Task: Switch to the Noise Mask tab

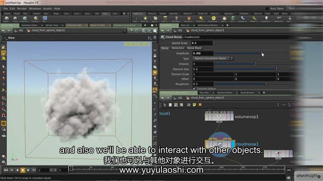Action: tap(194, 48)
